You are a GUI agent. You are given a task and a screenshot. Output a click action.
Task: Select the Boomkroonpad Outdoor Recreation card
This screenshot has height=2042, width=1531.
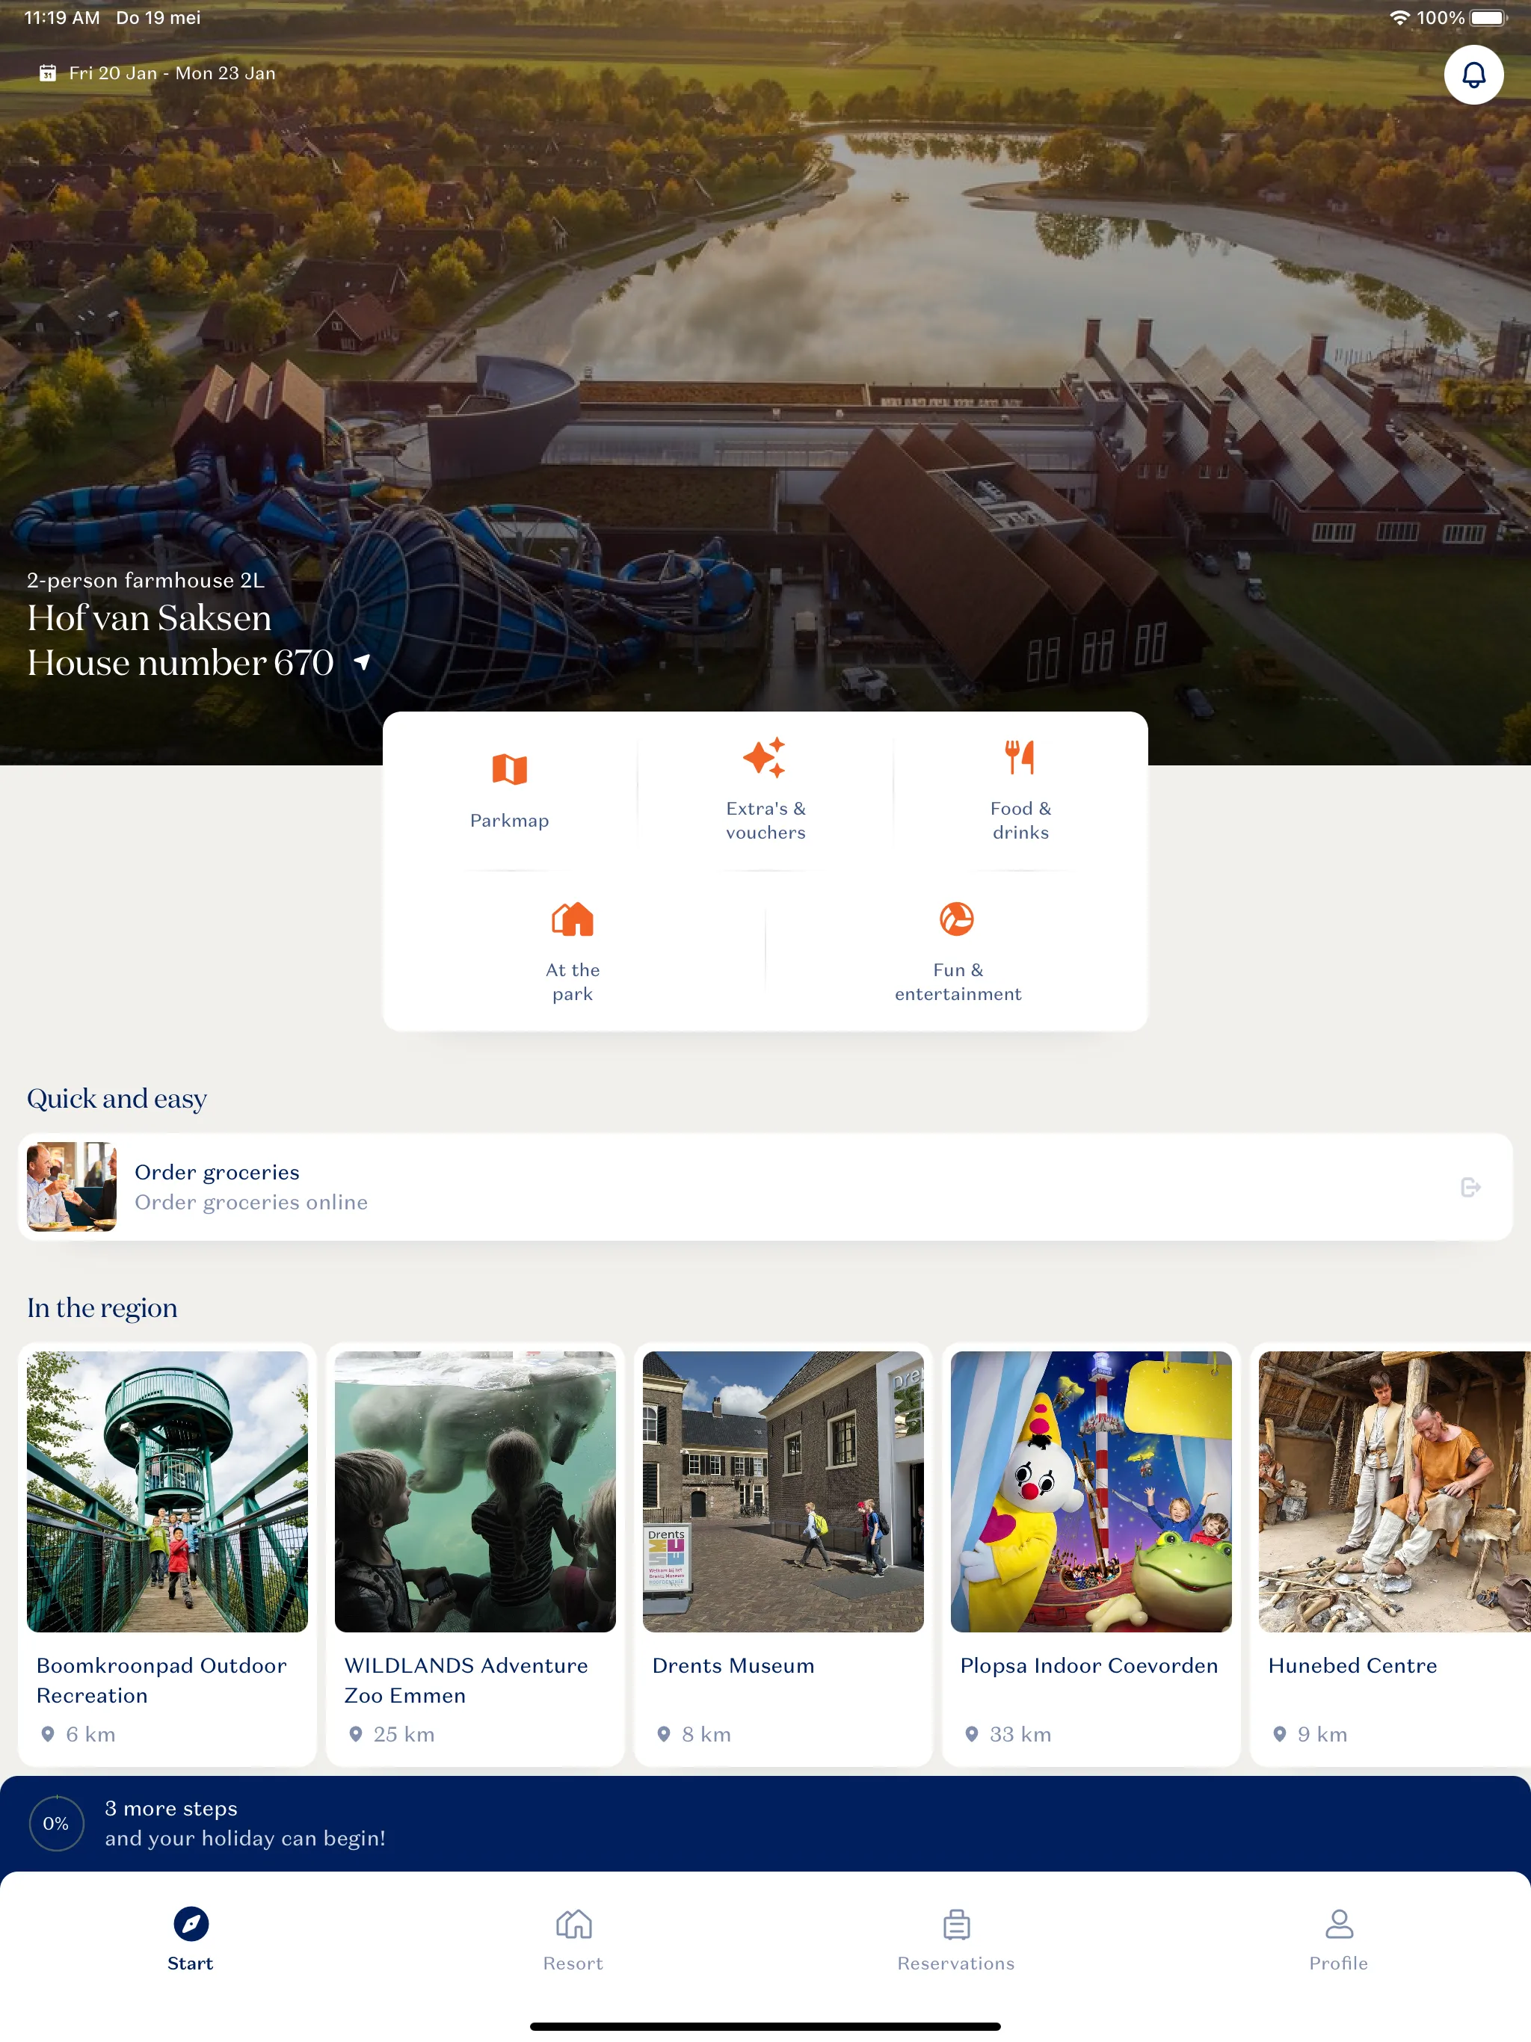170,1543
